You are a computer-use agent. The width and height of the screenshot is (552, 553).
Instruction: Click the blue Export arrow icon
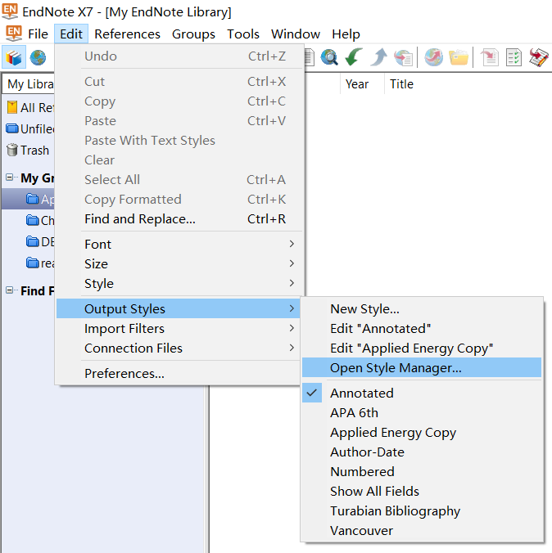point(378,57)
